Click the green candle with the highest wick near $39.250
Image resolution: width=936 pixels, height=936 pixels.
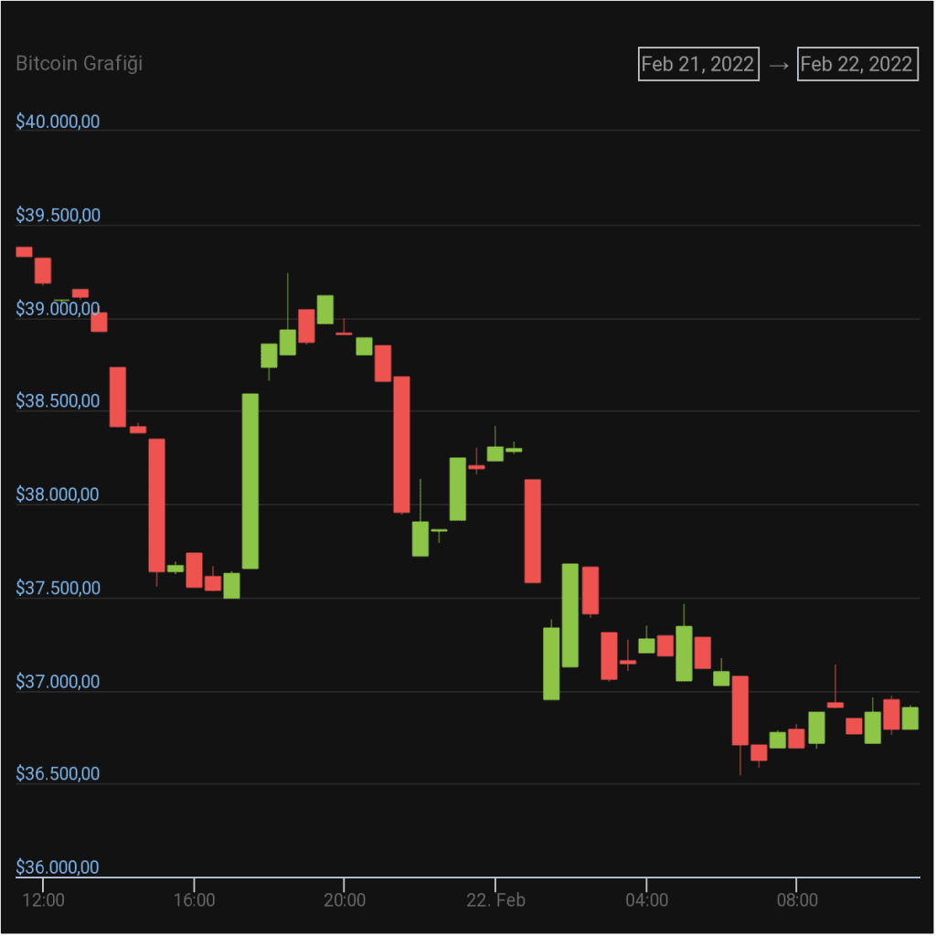point(288,342)
